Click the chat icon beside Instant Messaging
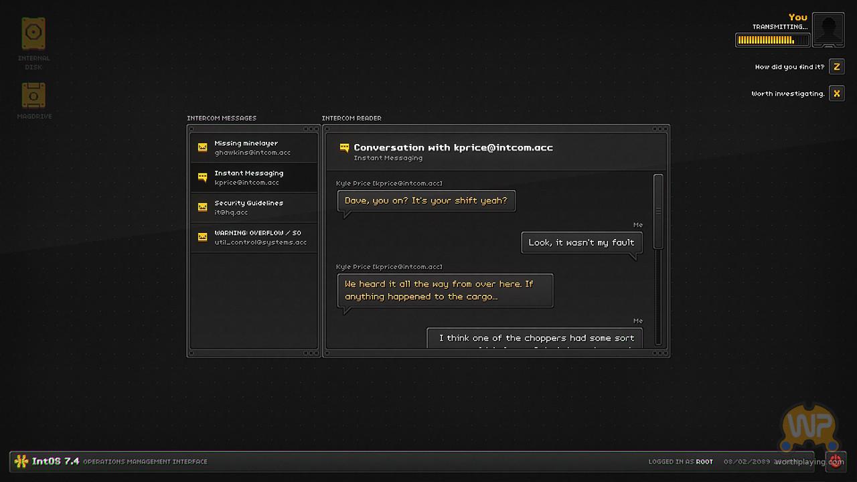The height and width of the screenshot is (482, 857). pyautogui.click(x=202, y=177)
